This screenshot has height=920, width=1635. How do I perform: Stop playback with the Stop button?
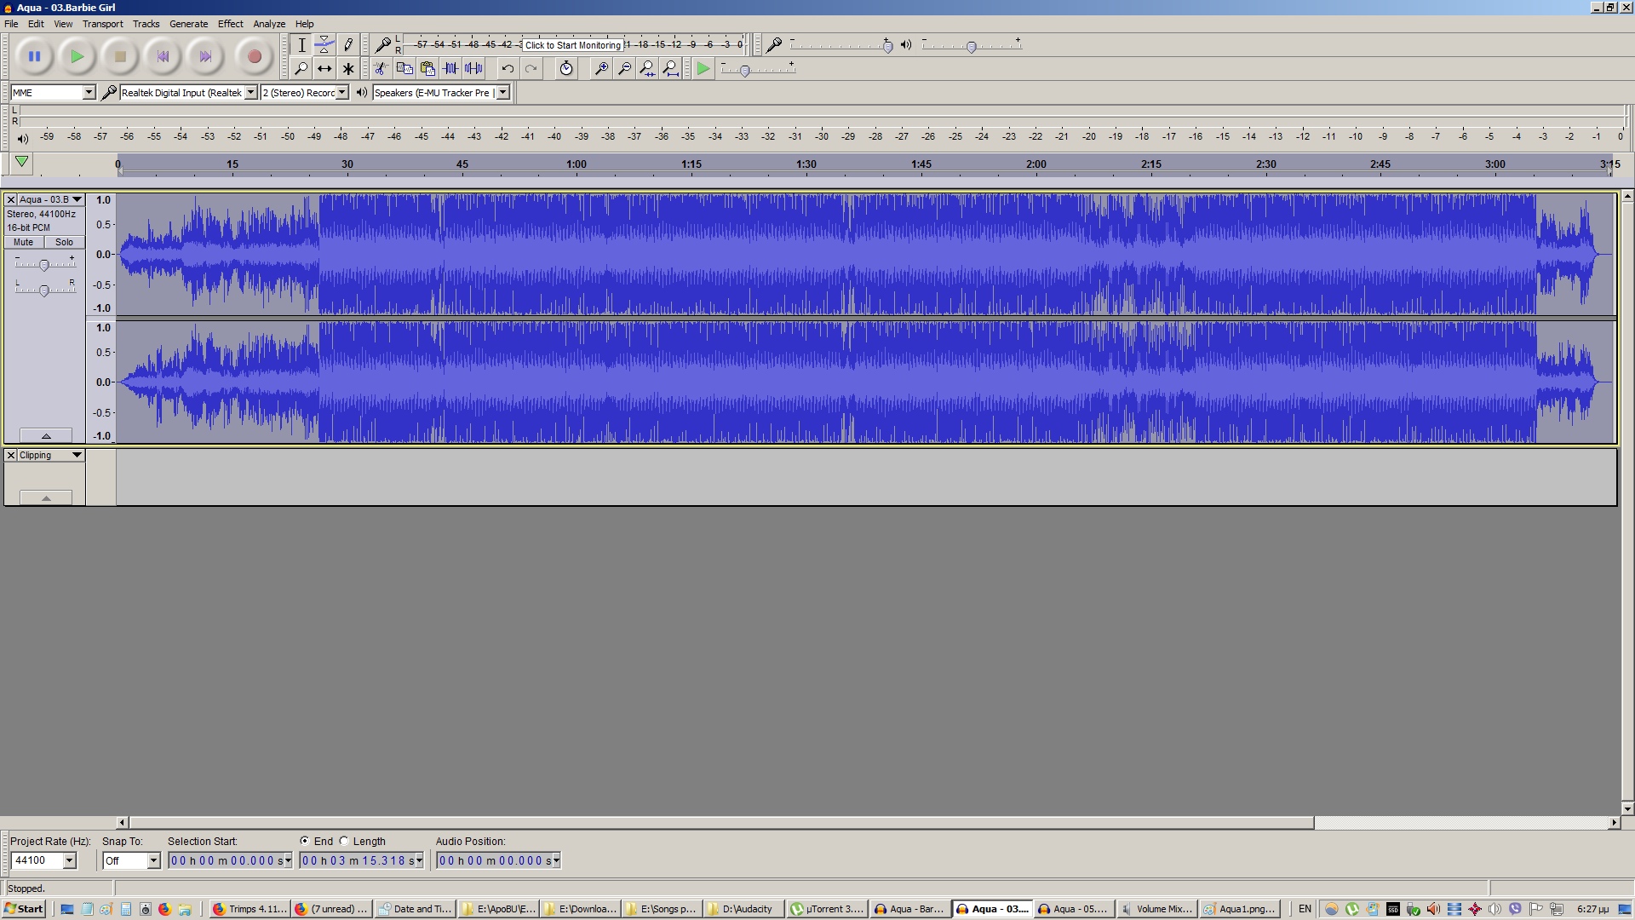point(120,57)
